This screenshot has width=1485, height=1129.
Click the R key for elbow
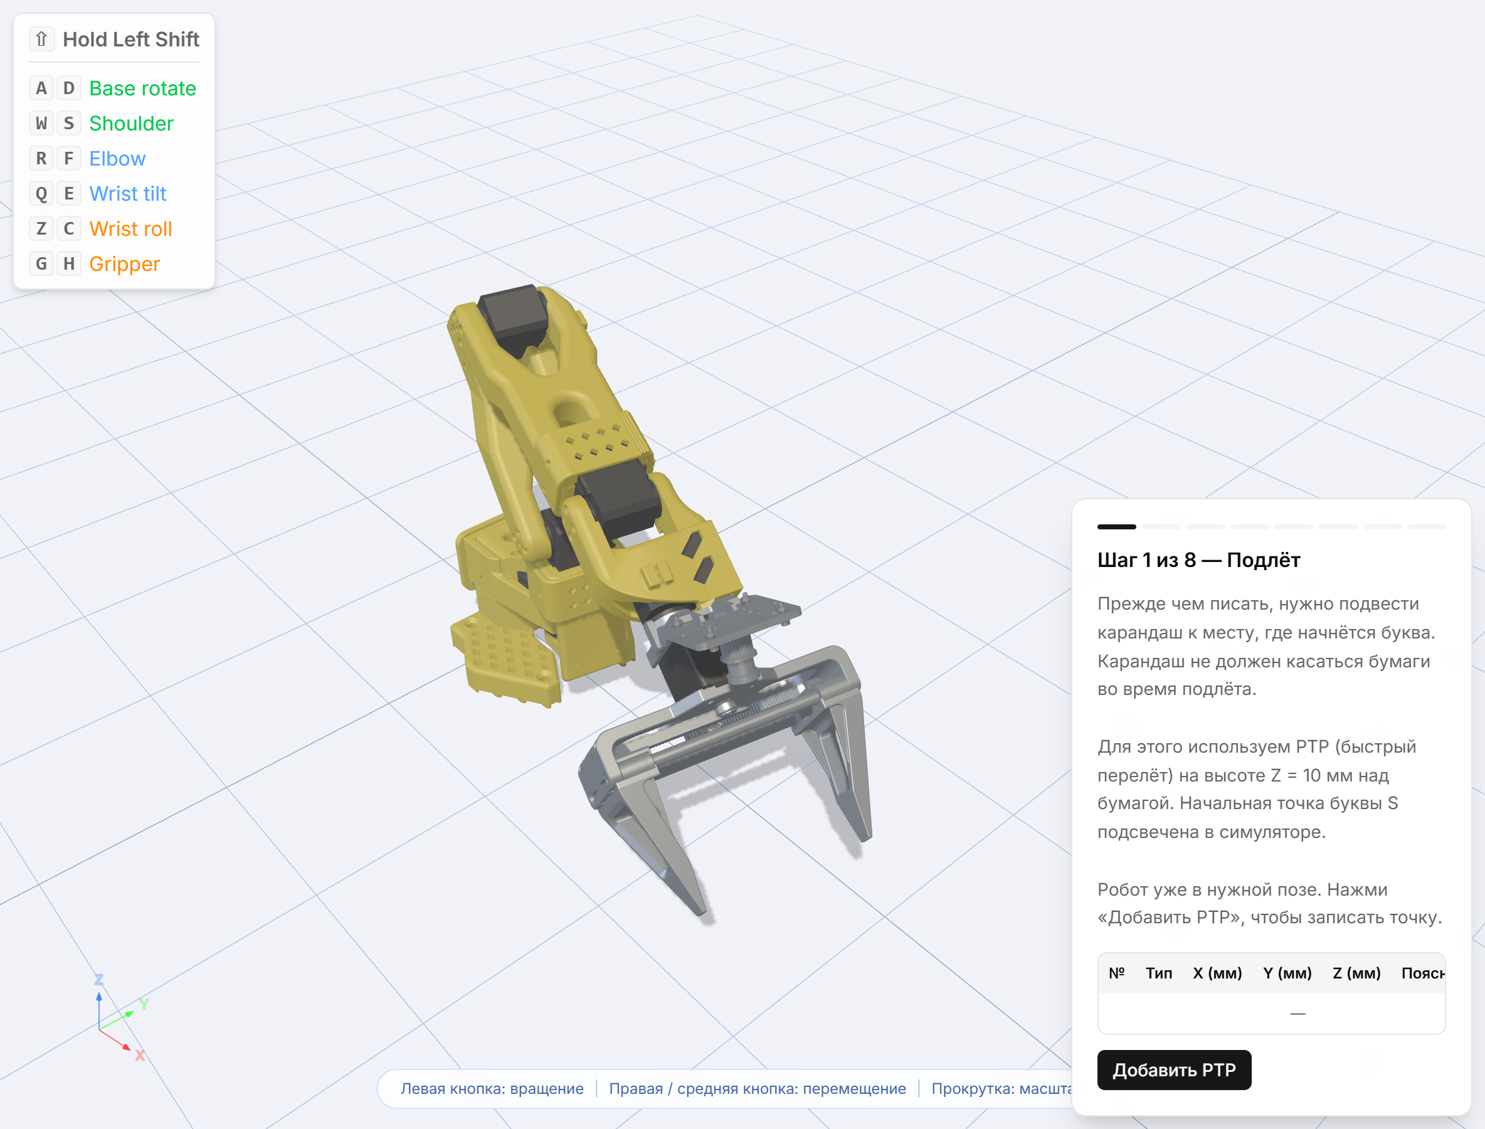tap(41, 159)
